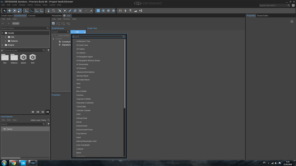Click the filter funnel in Asset Browser

[x=48, y=50]
